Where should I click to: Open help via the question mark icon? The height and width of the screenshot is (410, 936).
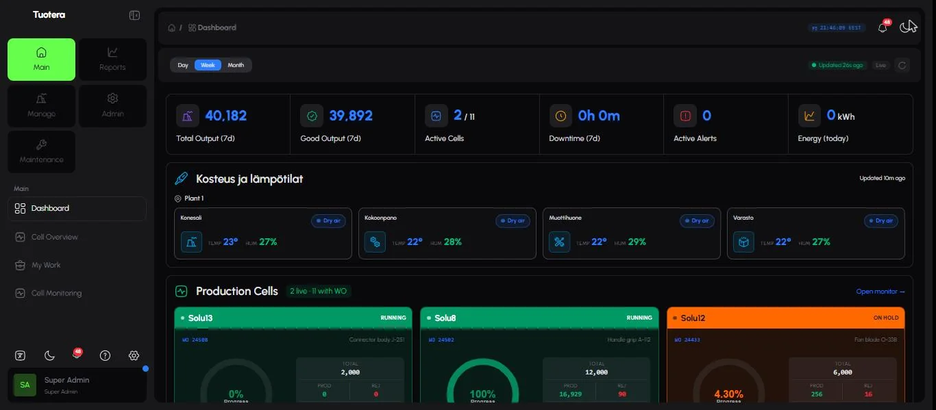[105, 355]
